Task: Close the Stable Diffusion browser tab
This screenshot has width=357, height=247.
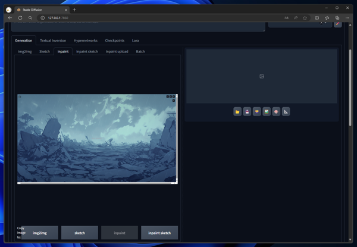Action: (66, 10)
